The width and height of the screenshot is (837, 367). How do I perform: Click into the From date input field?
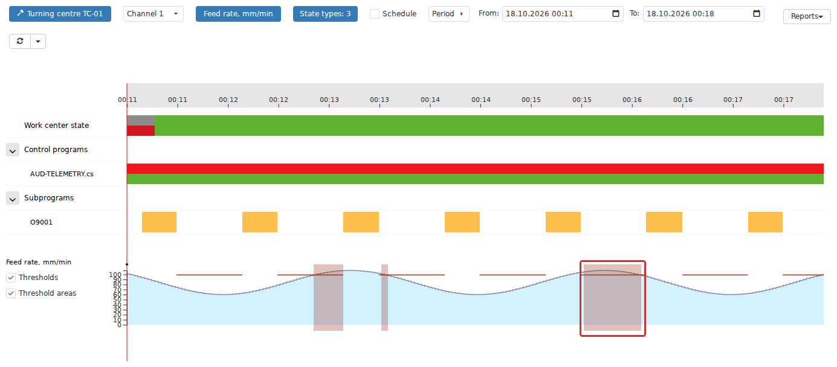pos(563,14)
